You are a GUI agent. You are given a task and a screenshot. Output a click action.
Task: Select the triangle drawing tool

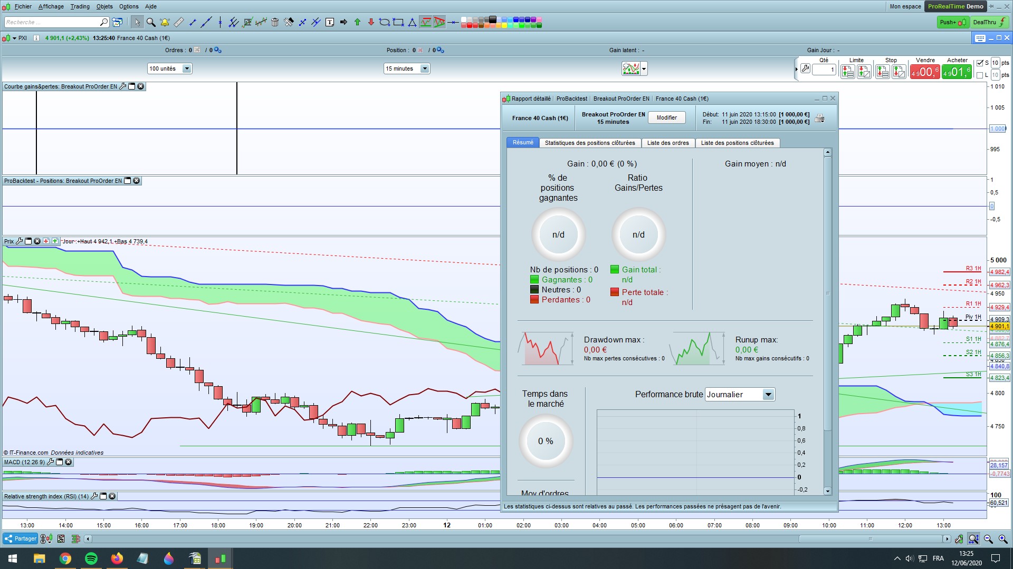(413, 22)
